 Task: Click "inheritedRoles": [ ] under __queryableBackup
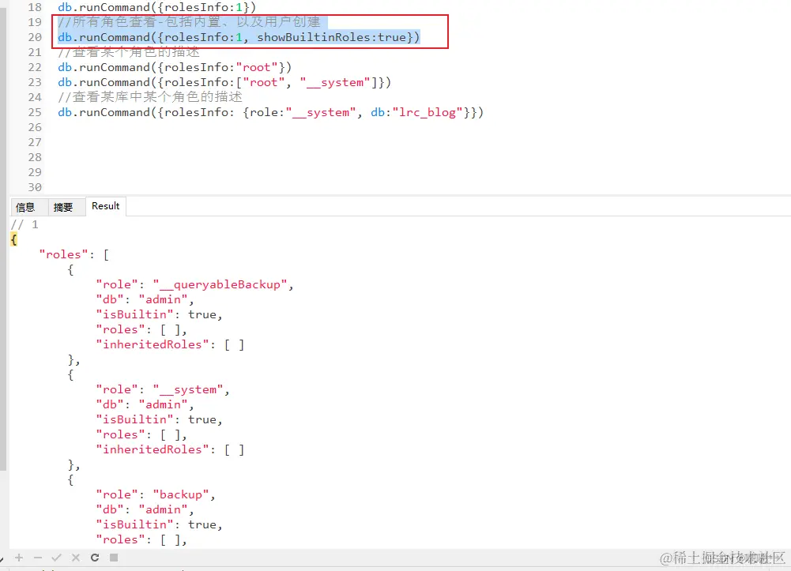click(170, 344)
